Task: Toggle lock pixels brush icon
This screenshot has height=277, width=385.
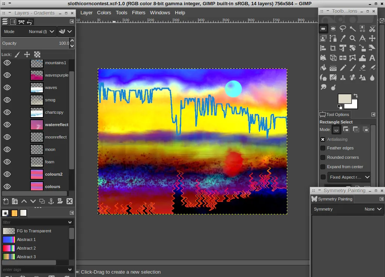Action: [x=17, y=54]
